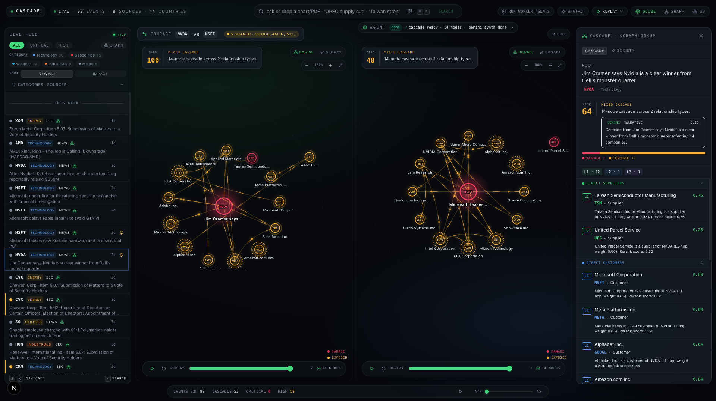The image size is (716, 401).
Task: Open the 5 shared tickers chip
Action: tap(261, 34)
